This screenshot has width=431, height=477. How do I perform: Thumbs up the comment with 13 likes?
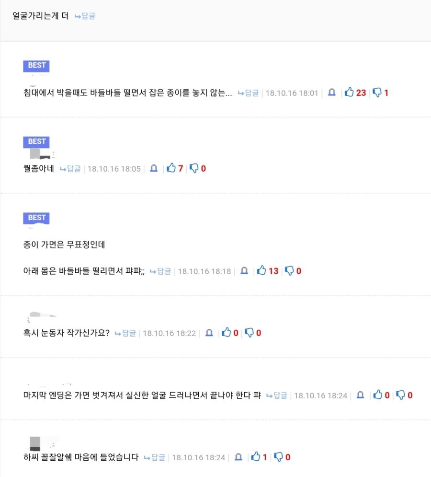(x=261, y=271)
